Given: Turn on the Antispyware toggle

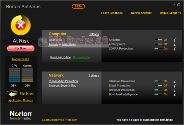Looking at the screenshot, I should point(158,44).
